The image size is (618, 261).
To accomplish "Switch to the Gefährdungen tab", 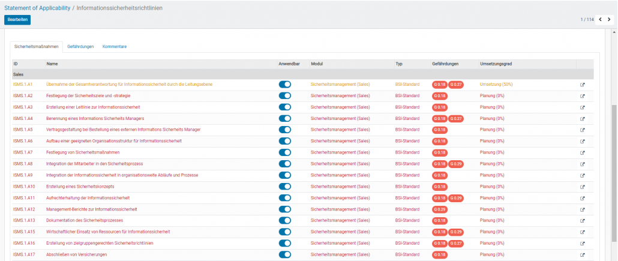I will point(80,46).
